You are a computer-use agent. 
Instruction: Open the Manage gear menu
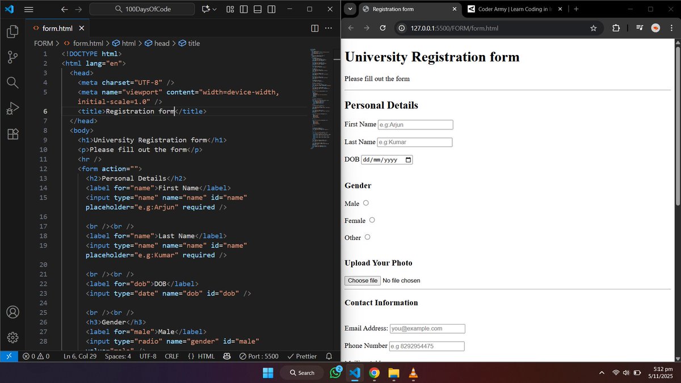click(12, 338)
